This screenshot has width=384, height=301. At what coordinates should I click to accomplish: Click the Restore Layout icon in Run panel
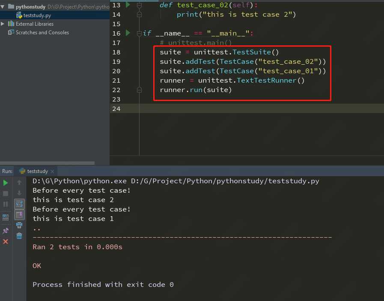point(6,217)
